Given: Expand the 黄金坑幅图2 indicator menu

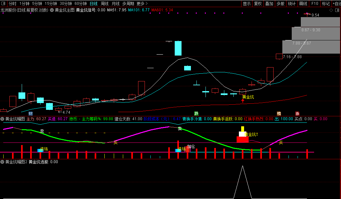Looking at the screenshot, I should pyautogui.click(x=2, y=162).
